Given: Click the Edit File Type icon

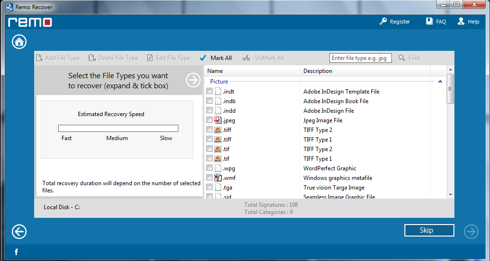Looking at the screenshot, I should 151,58.
